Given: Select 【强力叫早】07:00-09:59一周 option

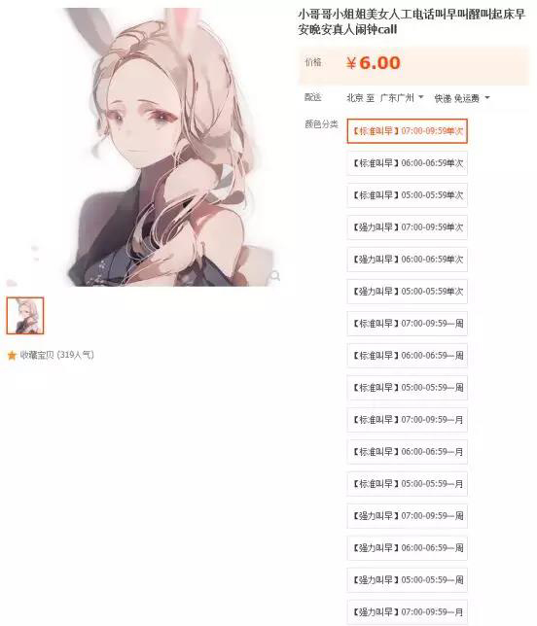Looking at the screenshot, I should pyautogui.click(x=408, y=516).
